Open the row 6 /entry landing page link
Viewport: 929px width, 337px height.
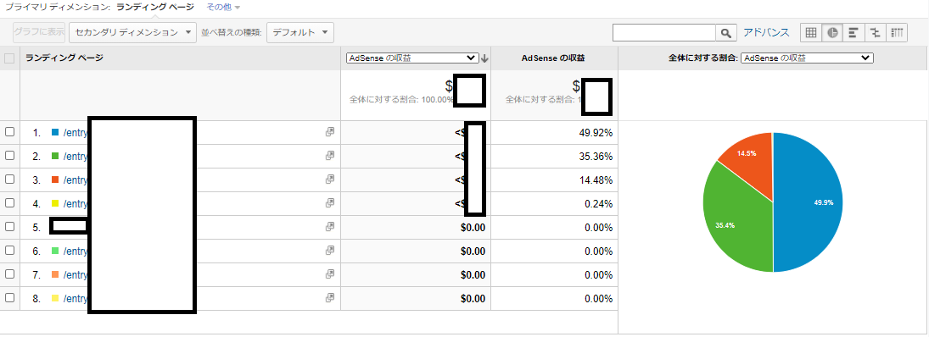[x=76, y=251]
